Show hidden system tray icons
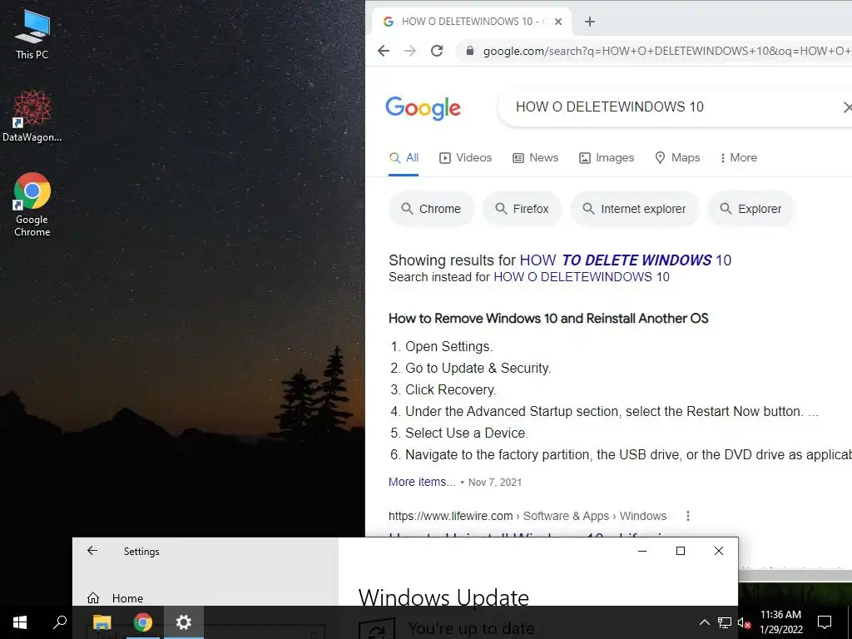This screenshot has width=852, height=639. click(704, 622)
